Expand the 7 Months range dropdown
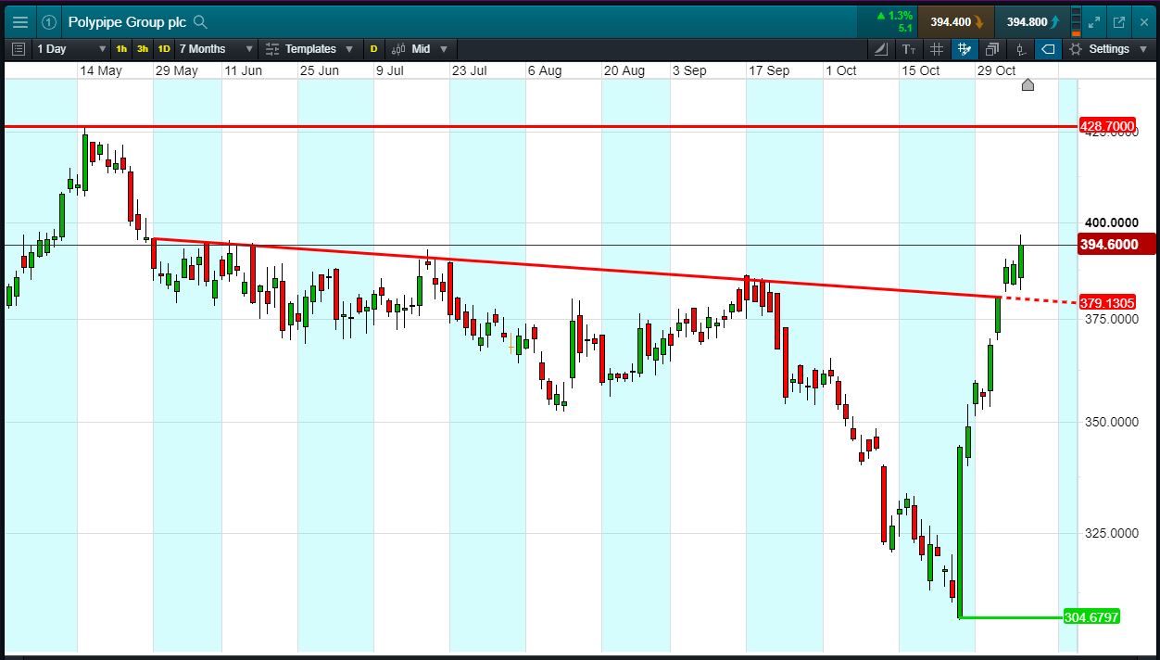This screenshot has width=1160, height=660. coord(216,49)
